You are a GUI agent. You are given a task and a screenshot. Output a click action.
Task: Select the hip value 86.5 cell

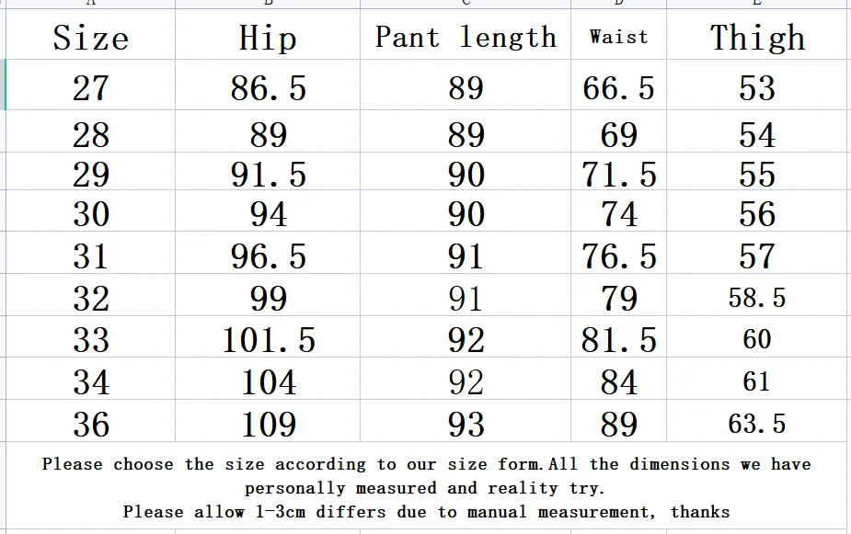coord(268,88)
